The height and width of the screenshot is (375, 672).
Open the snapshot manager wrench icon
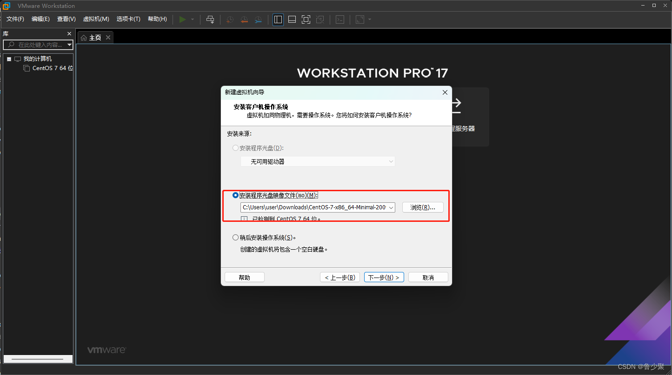click(x=258, y=19)
